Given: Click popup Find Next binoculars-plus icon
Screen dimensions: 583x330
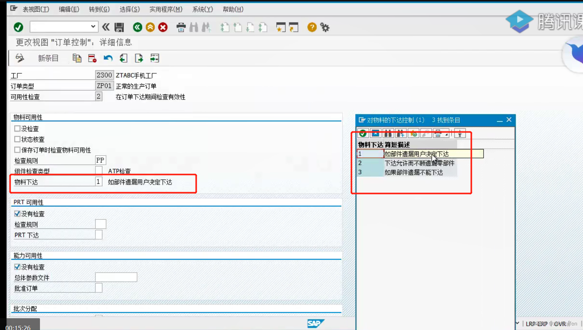Looking at the screenshot, I should (401, 134).
